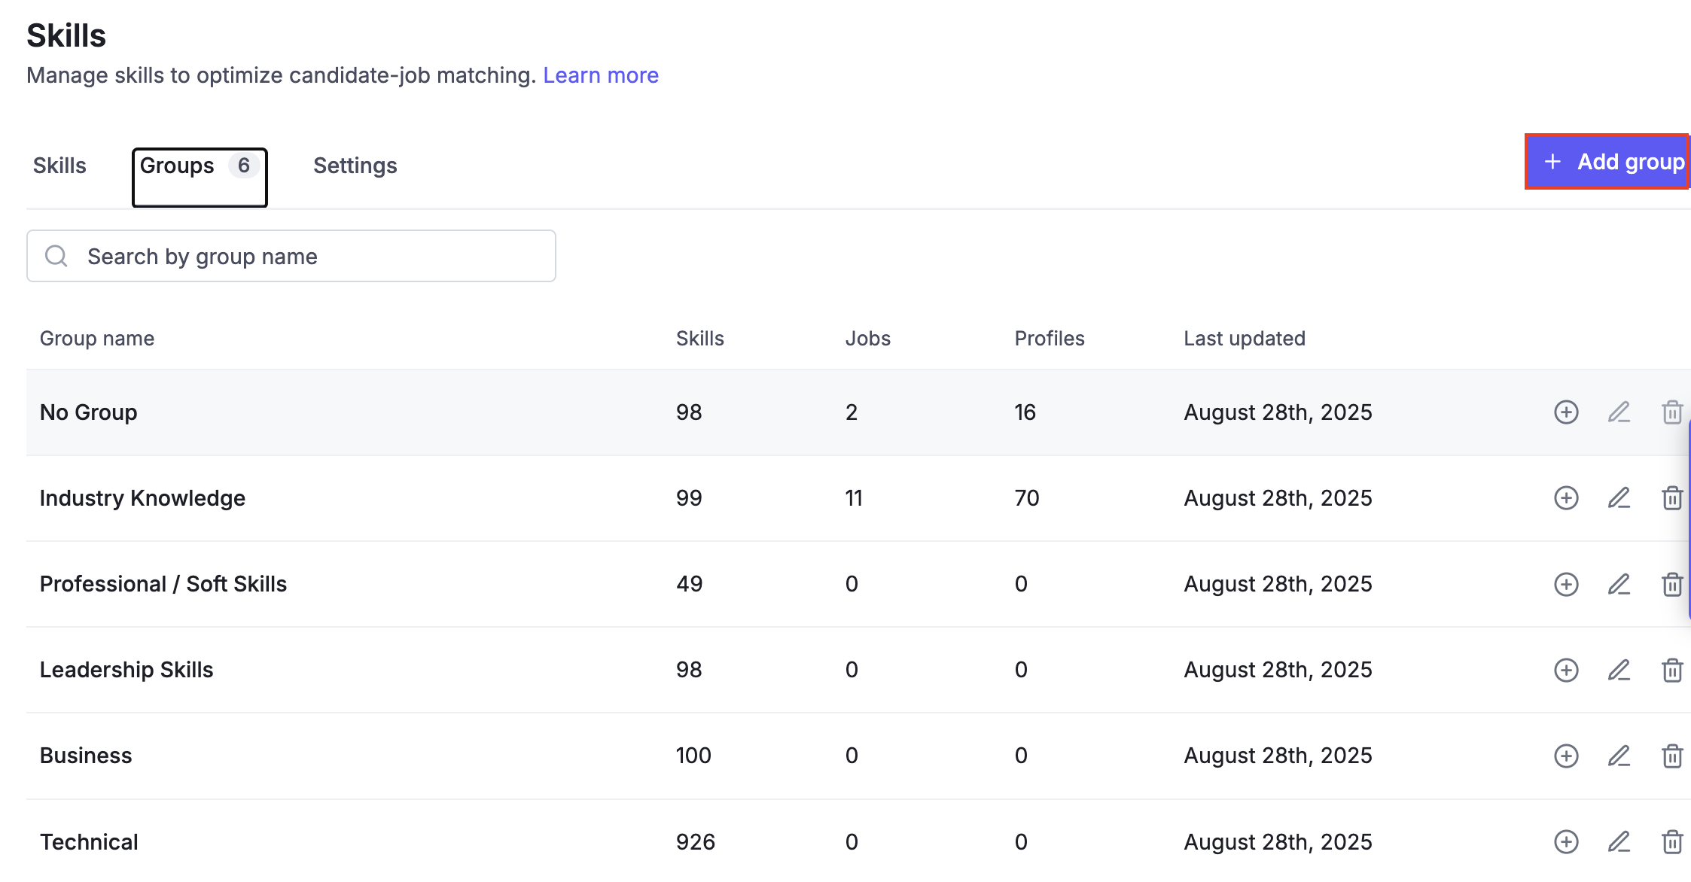Delete the Leadership Skills group

click(1672, 670)
